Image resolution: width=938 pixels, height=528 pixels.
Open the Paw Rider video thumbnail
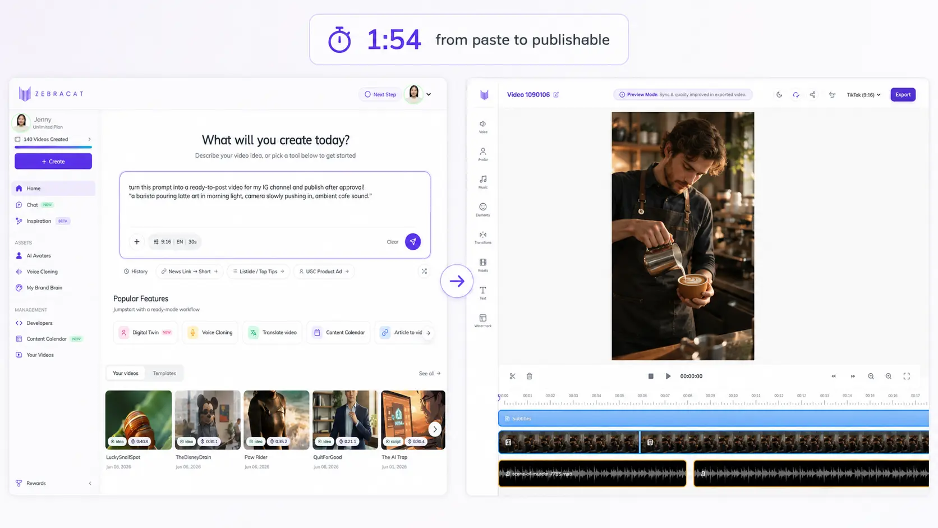pos(276,420)
